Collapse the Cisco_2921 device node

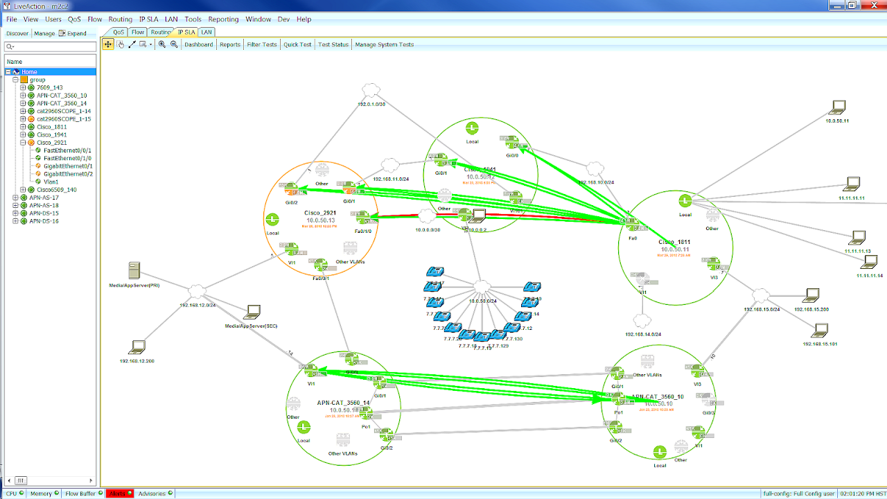(21, 142)
